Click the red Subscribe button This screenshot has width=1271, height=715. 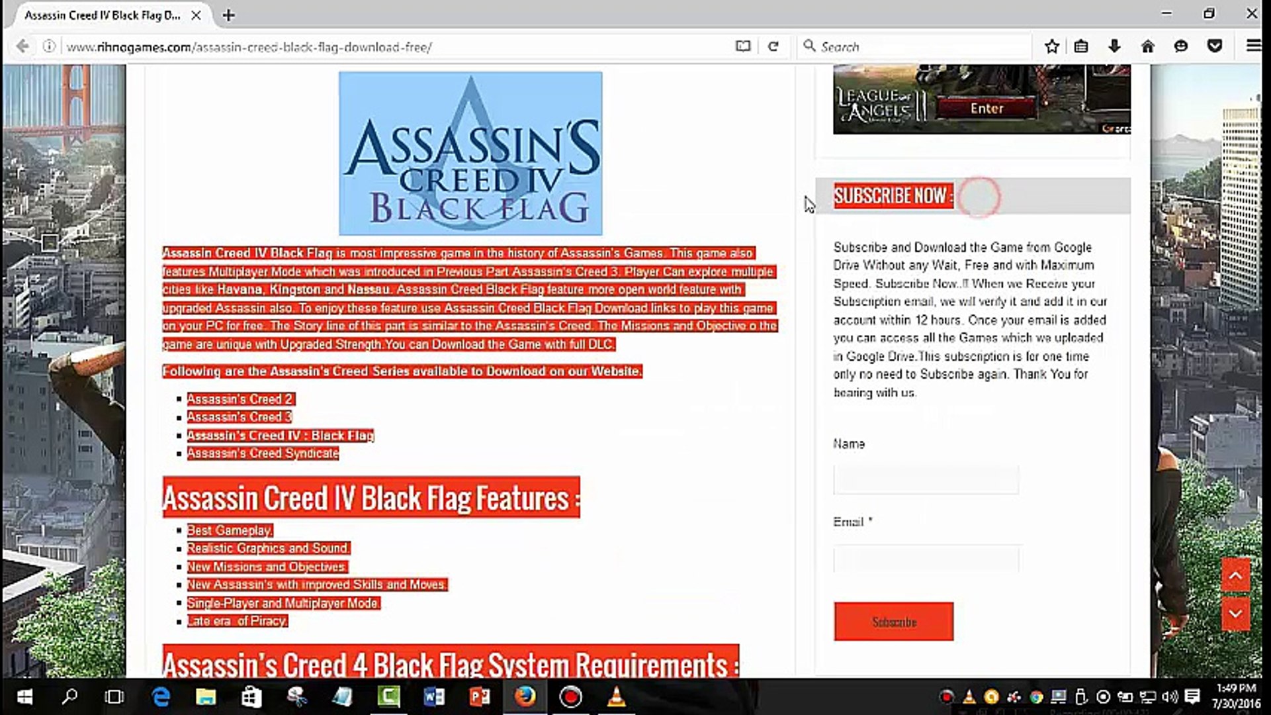pyautogui.click(x=893, y=621)
